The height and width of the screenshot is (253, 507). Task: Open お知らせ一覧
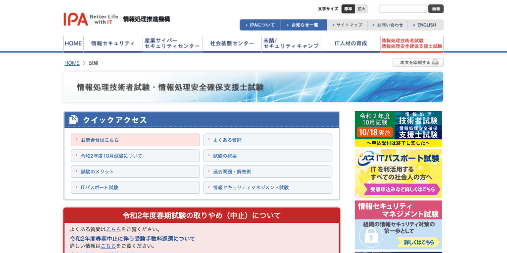click(304, 25)
